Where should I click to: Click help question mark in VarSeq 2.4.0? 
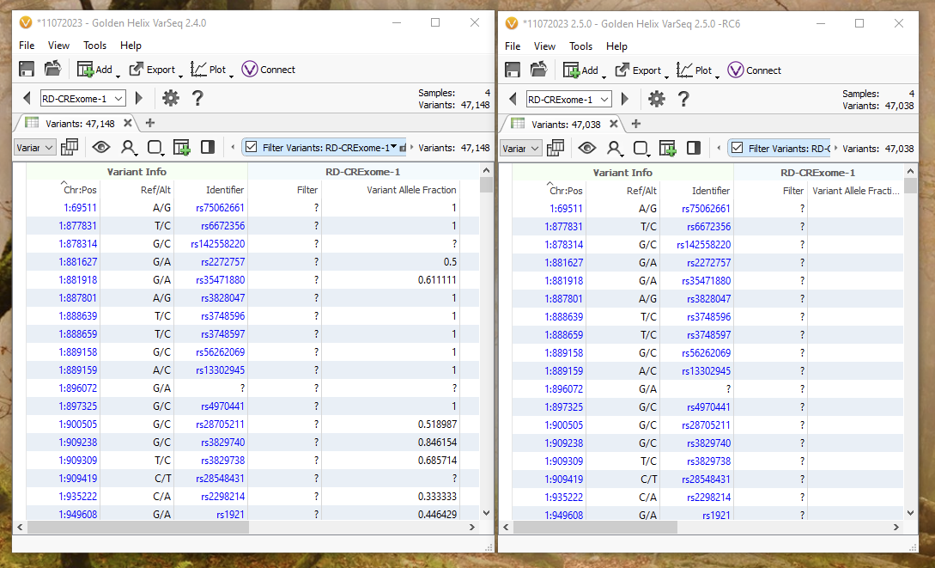pos(197,98)
